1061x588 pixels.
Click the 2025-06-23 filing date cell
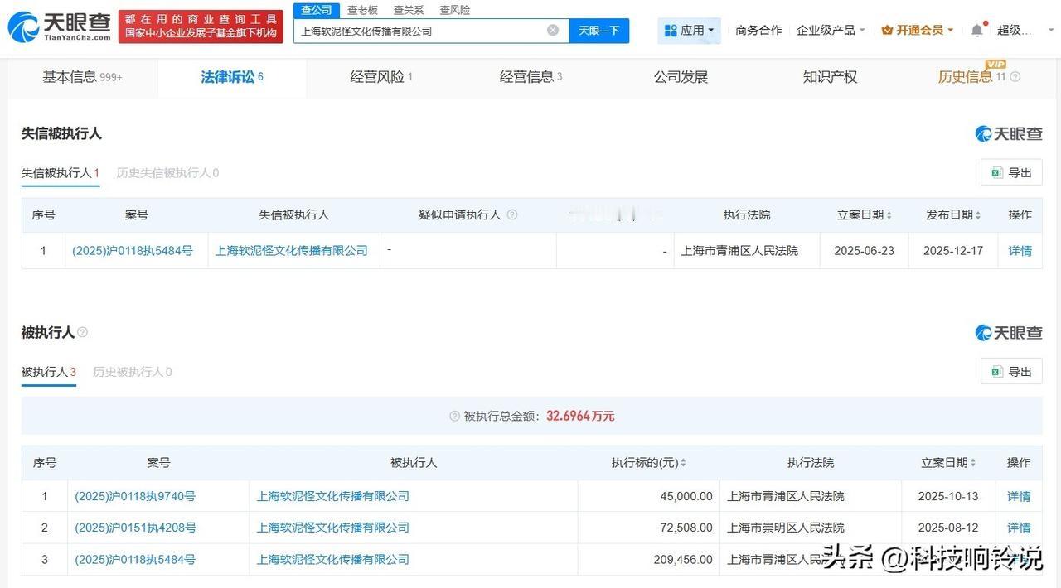click(x=864, y=250)
